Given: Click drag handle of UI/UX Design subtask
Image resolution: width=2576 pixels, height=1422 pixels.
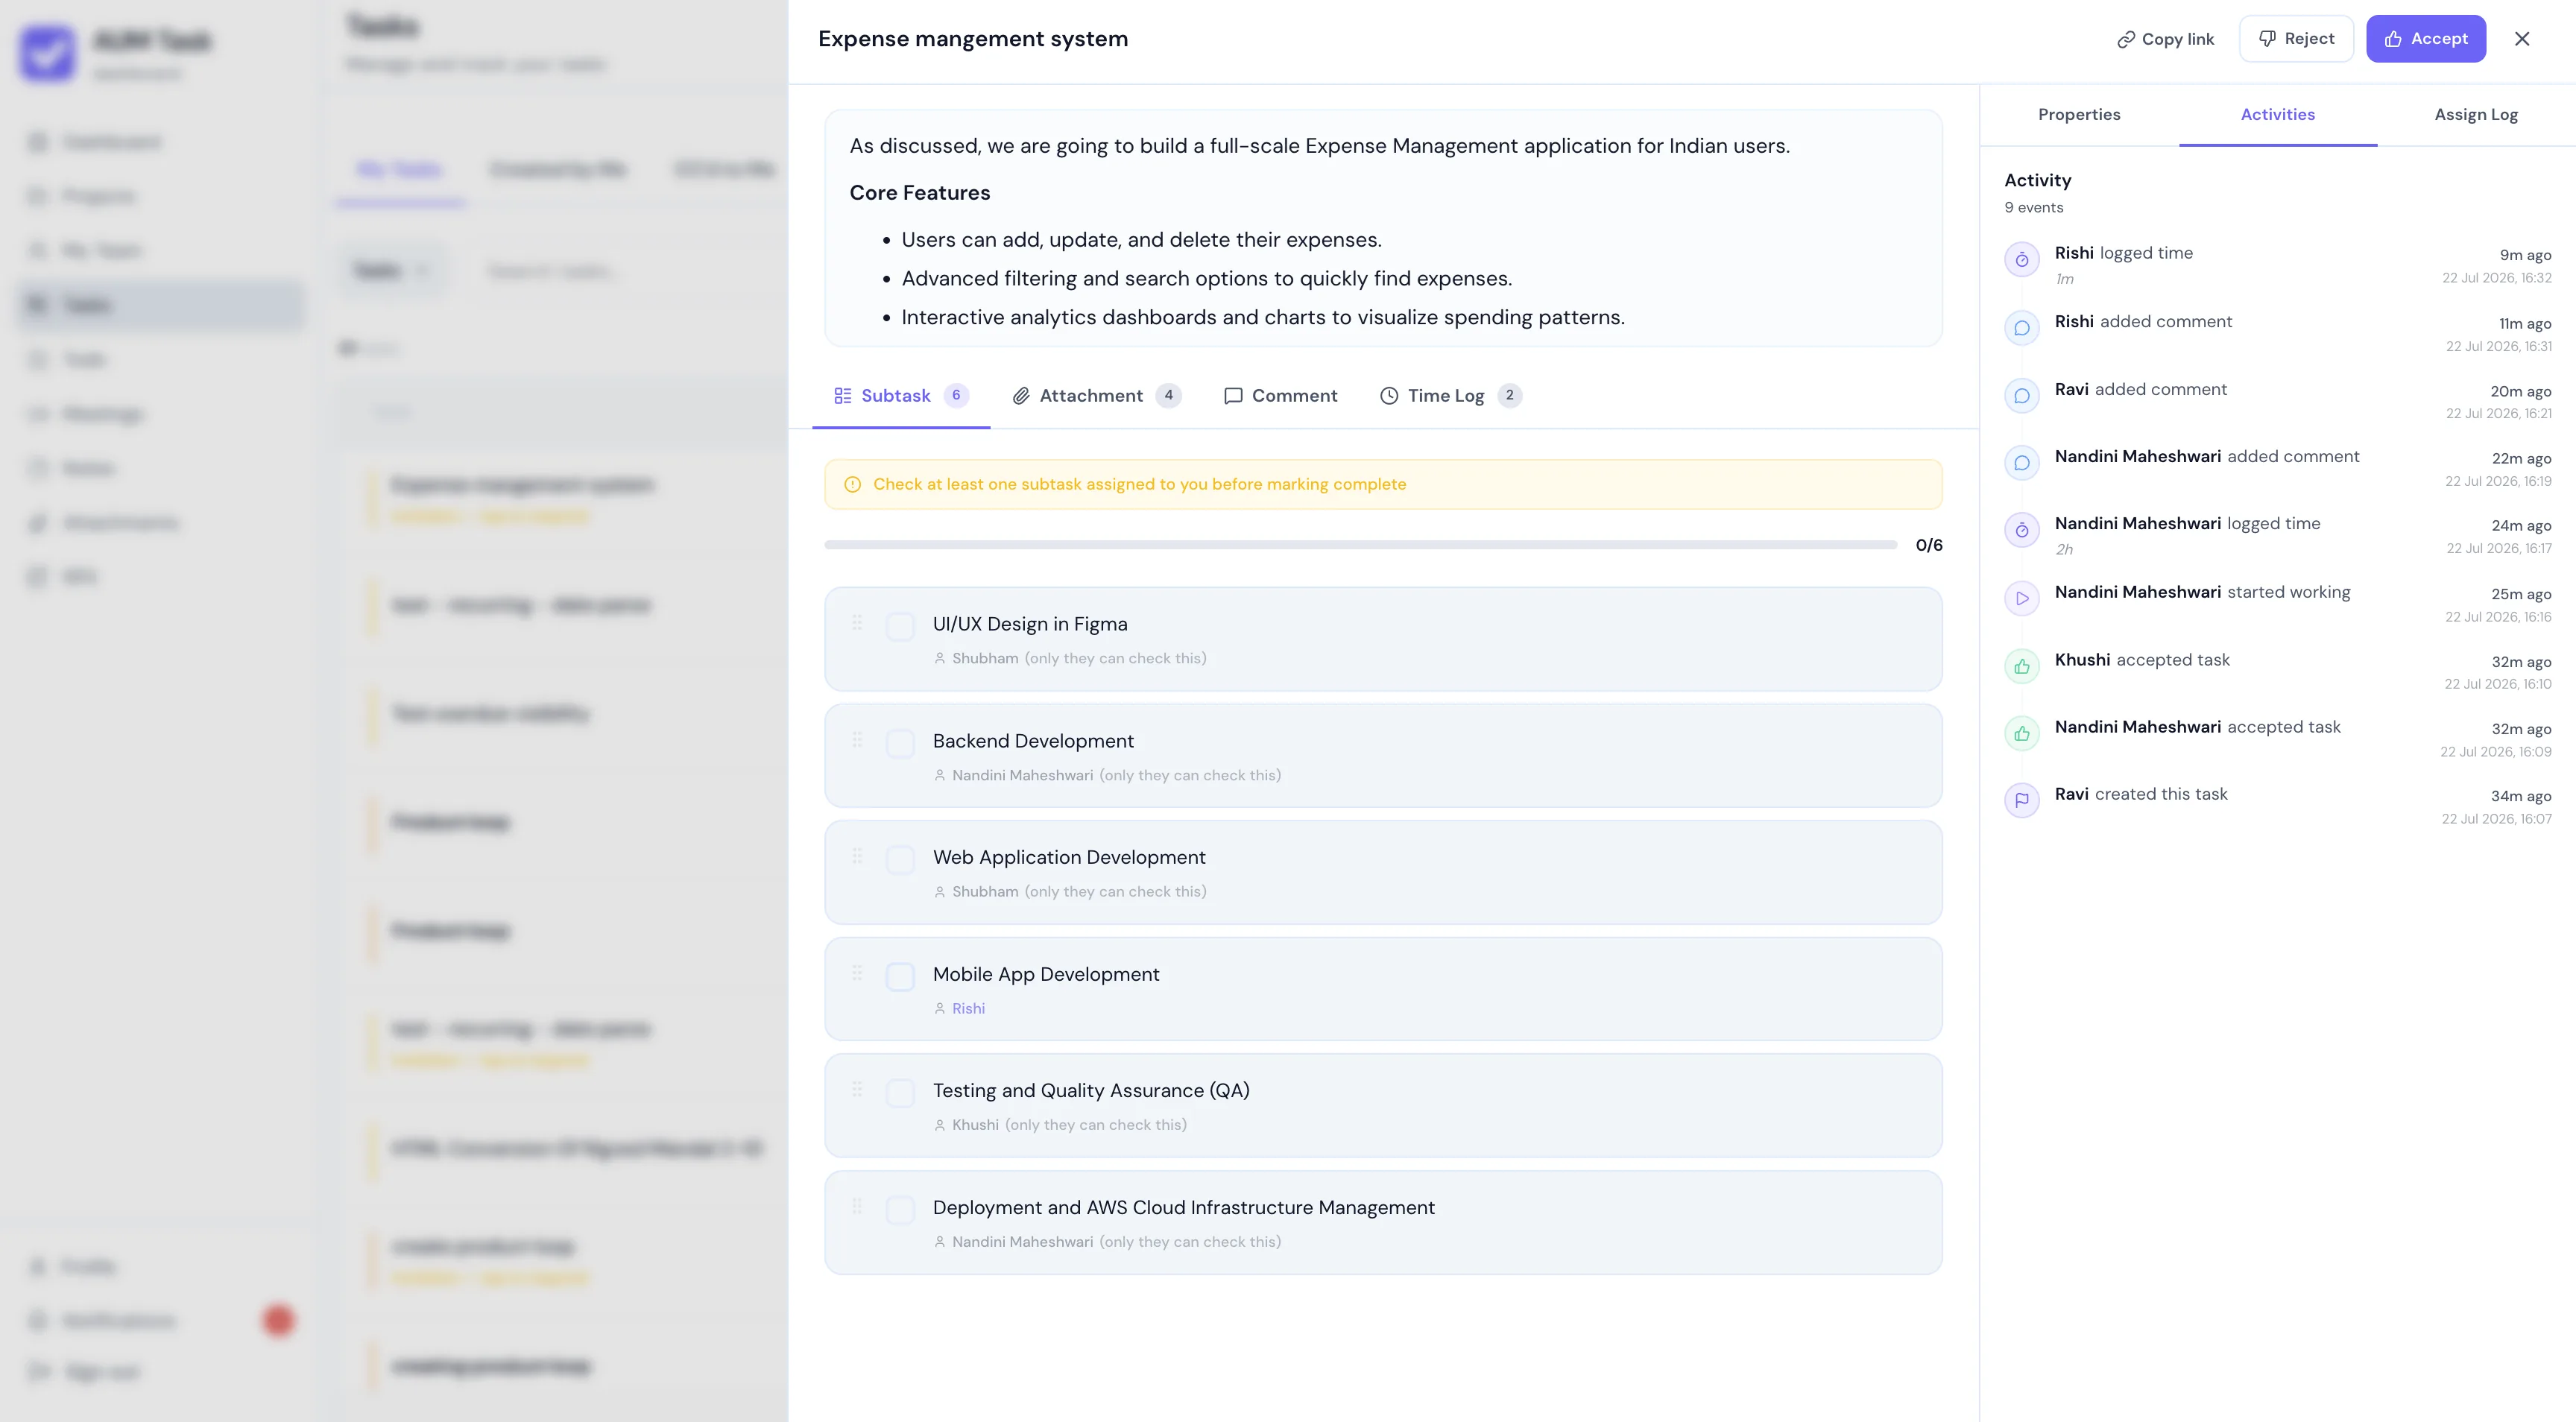Looking at the screenshot, I should click(x=857, y=623).
